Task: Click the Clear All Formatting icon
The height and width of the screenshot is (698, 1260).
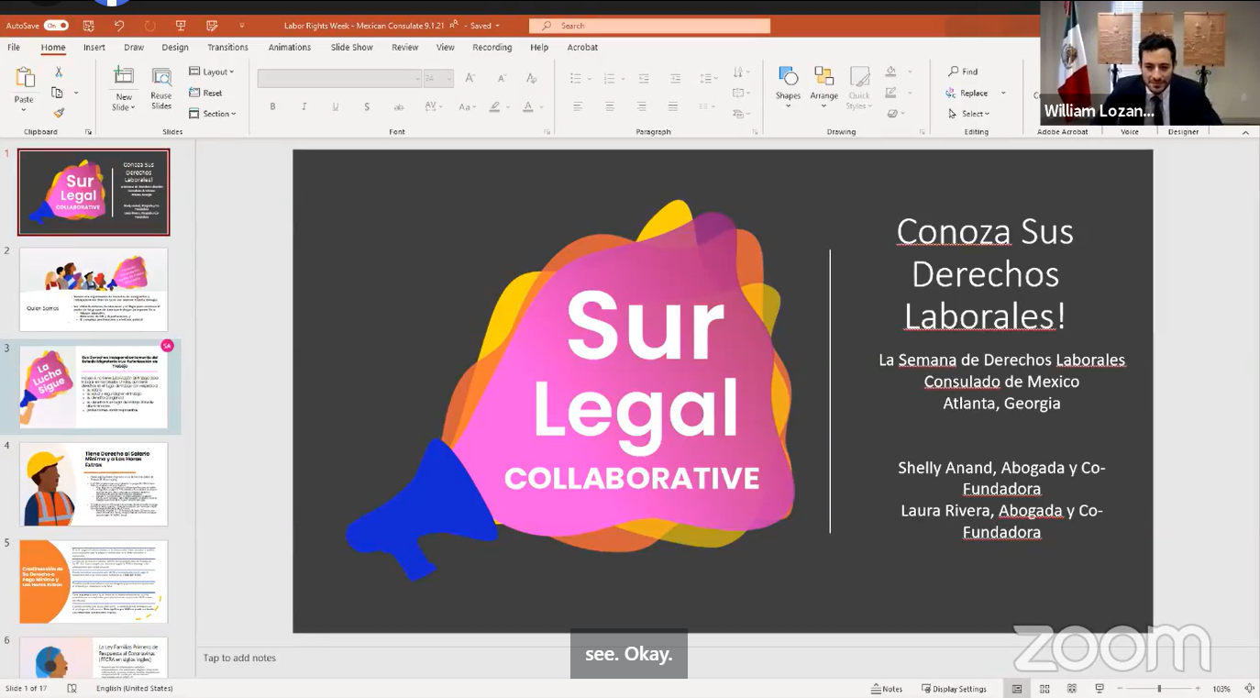Action: tap(532, 79)
